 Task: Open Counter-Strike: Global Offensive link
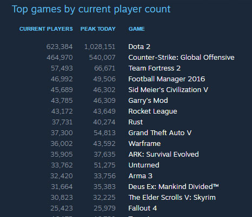click(181, 58)
